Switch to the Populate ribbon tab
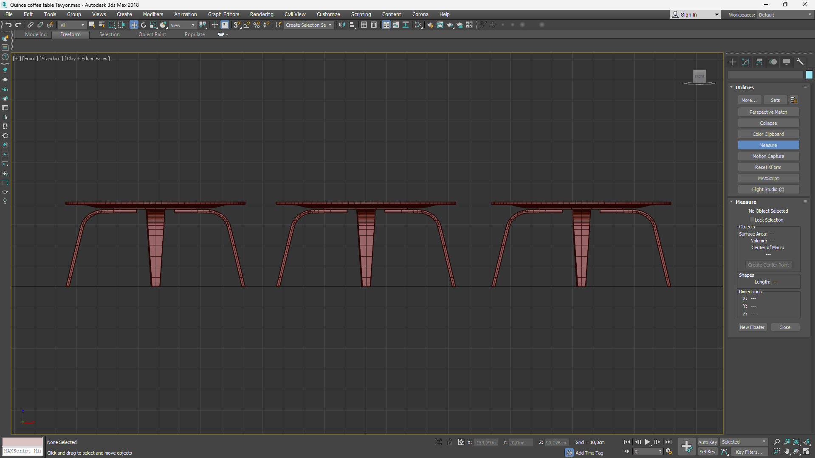815x458 pixels. click(195, 34)
